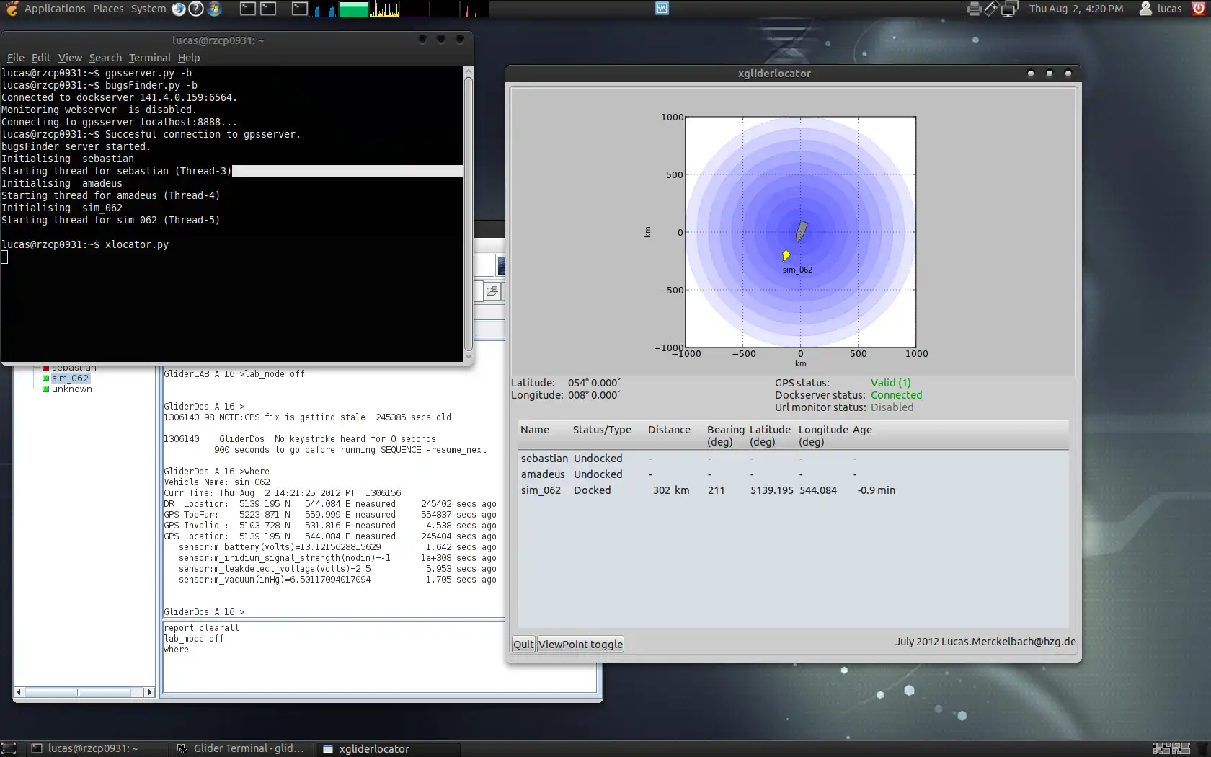Click the workspace switcher in bottom panel
The height and width of the screenshot is (757, 1211).
(x=1171, y=748)
